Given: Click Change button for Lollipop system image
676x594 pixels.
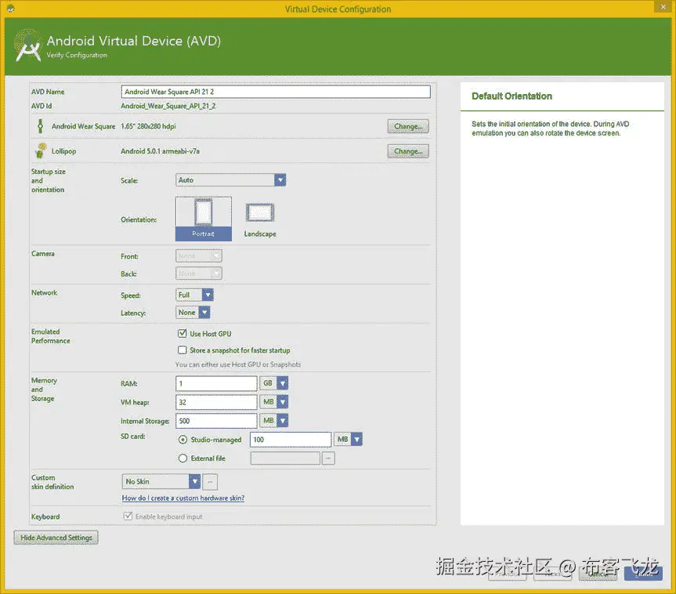Looking at the screenshot, I should (408, 151).
